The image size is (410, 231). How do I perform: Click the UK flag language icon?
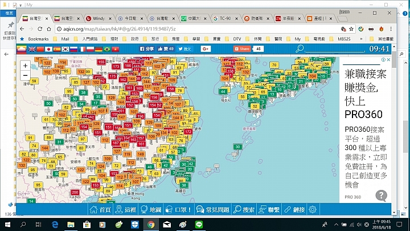[x=32, y=49]
